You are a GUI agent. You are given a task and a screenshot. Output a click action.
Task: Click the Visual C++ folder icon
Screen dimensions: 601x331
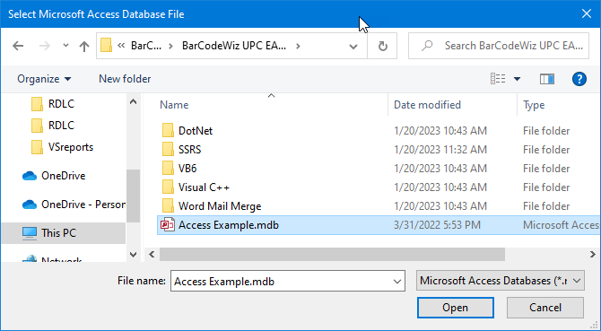(168, 187)
